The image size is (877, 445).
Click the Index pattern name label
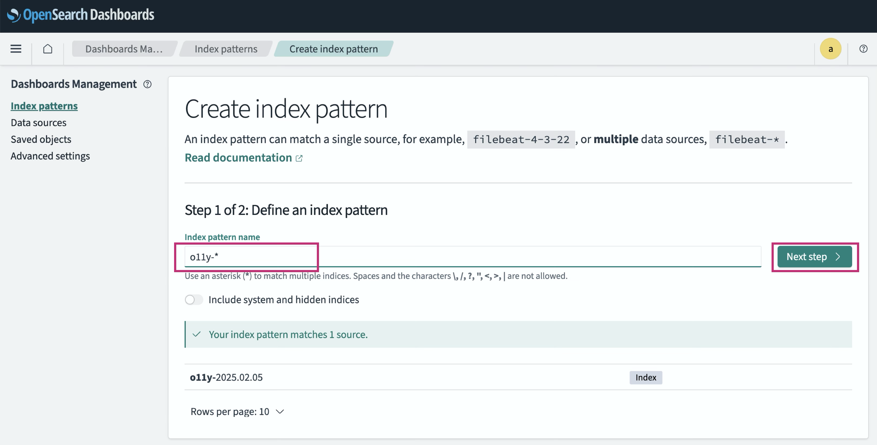(x=222, y=237)
